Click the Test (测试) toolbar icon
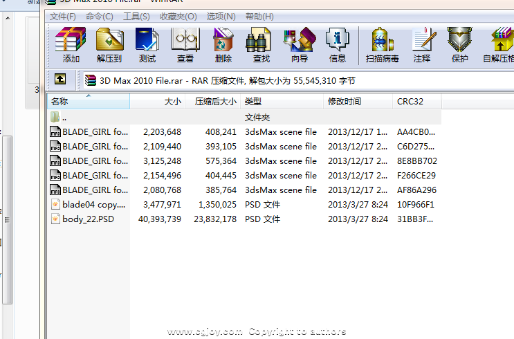 tap(147, 39)
